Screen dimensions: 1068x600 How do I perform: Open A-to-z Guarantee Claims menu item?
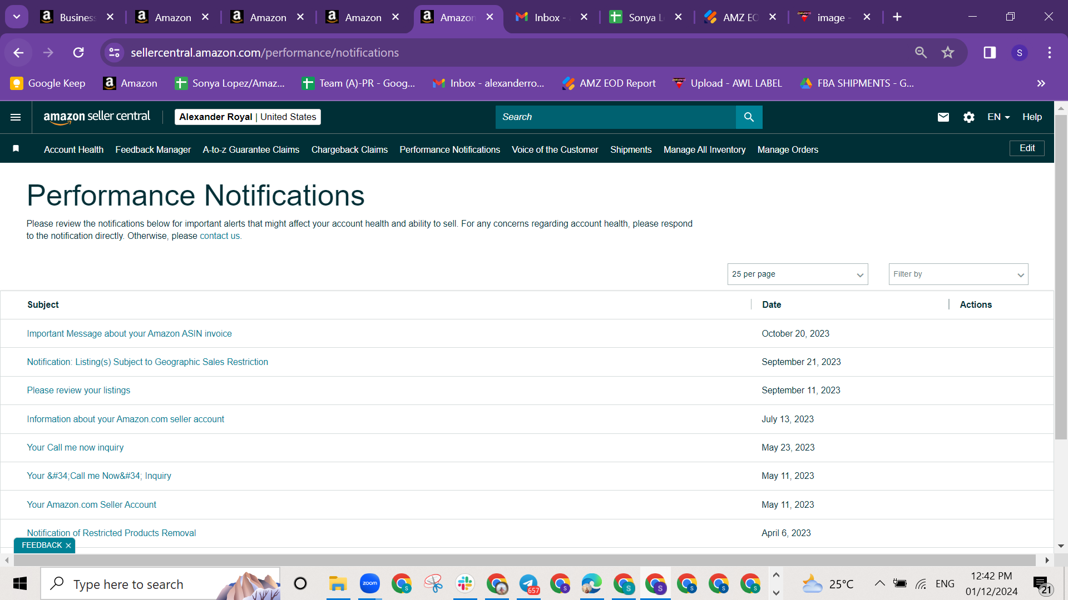[251, 150]
